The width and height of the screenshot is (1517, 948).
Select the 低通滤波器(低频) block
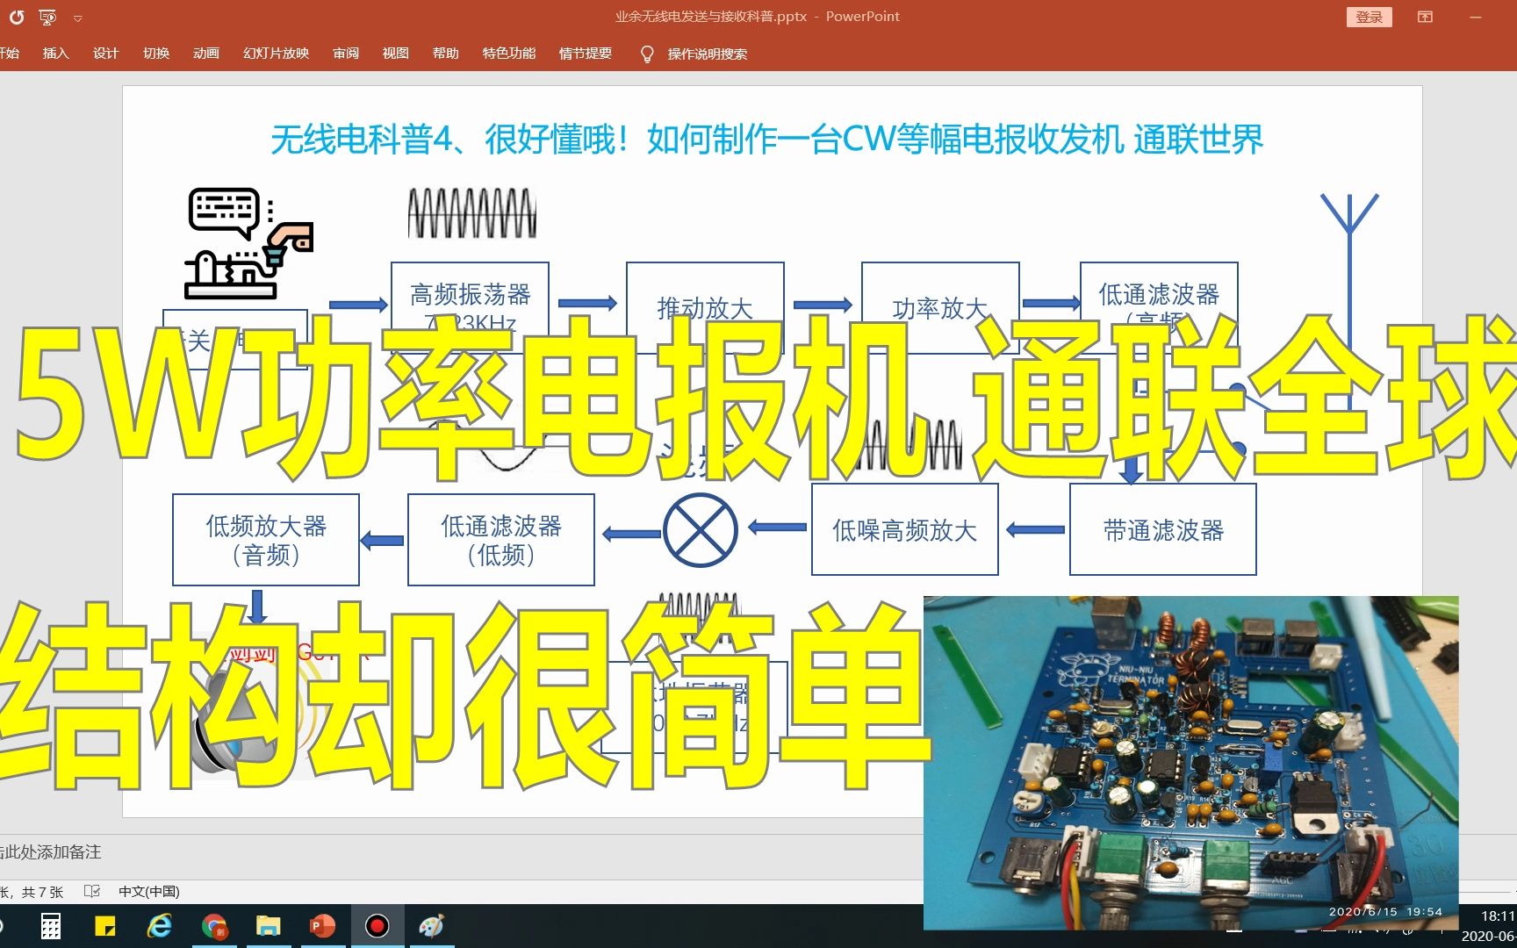coord(501,540)
